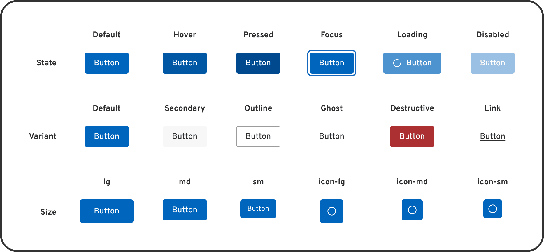
Task: Click the Default state button
Action: (106, 63)
